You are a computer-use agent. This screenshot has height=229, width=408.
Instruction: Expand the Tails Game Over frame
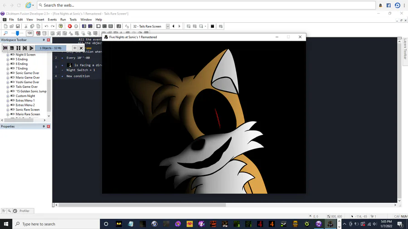point(8,87)
